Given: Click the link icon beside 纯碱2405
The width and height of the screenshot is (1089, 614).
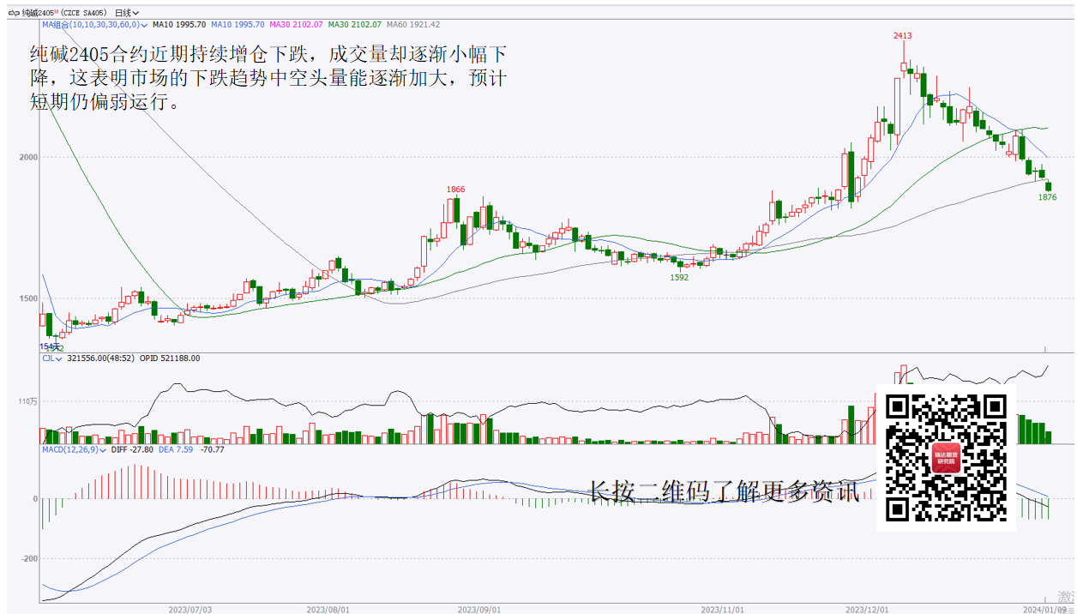Looking at the screenshot, I should point(14,13).
